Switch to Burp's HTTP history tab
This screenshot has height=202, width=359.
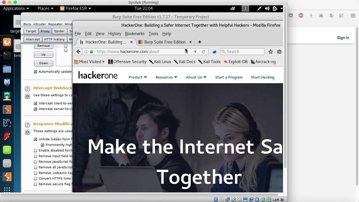pos(54,39)
